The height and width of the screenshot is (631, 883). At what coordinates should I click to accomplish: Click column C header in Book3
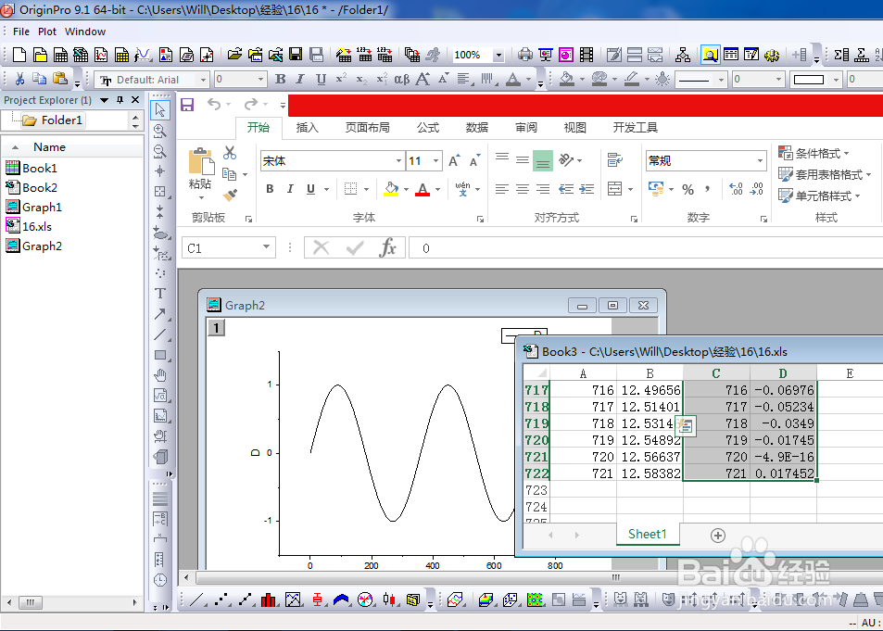(715, 373)
